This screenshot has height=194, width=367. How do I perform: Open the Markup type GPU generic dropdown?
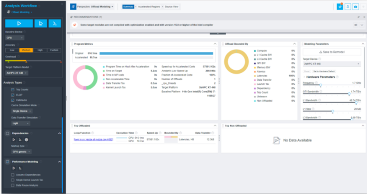point(21,152)
